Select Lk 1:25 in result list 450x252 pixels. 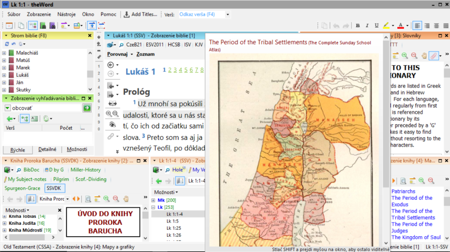pyautogui.click(x=173, y=228)
